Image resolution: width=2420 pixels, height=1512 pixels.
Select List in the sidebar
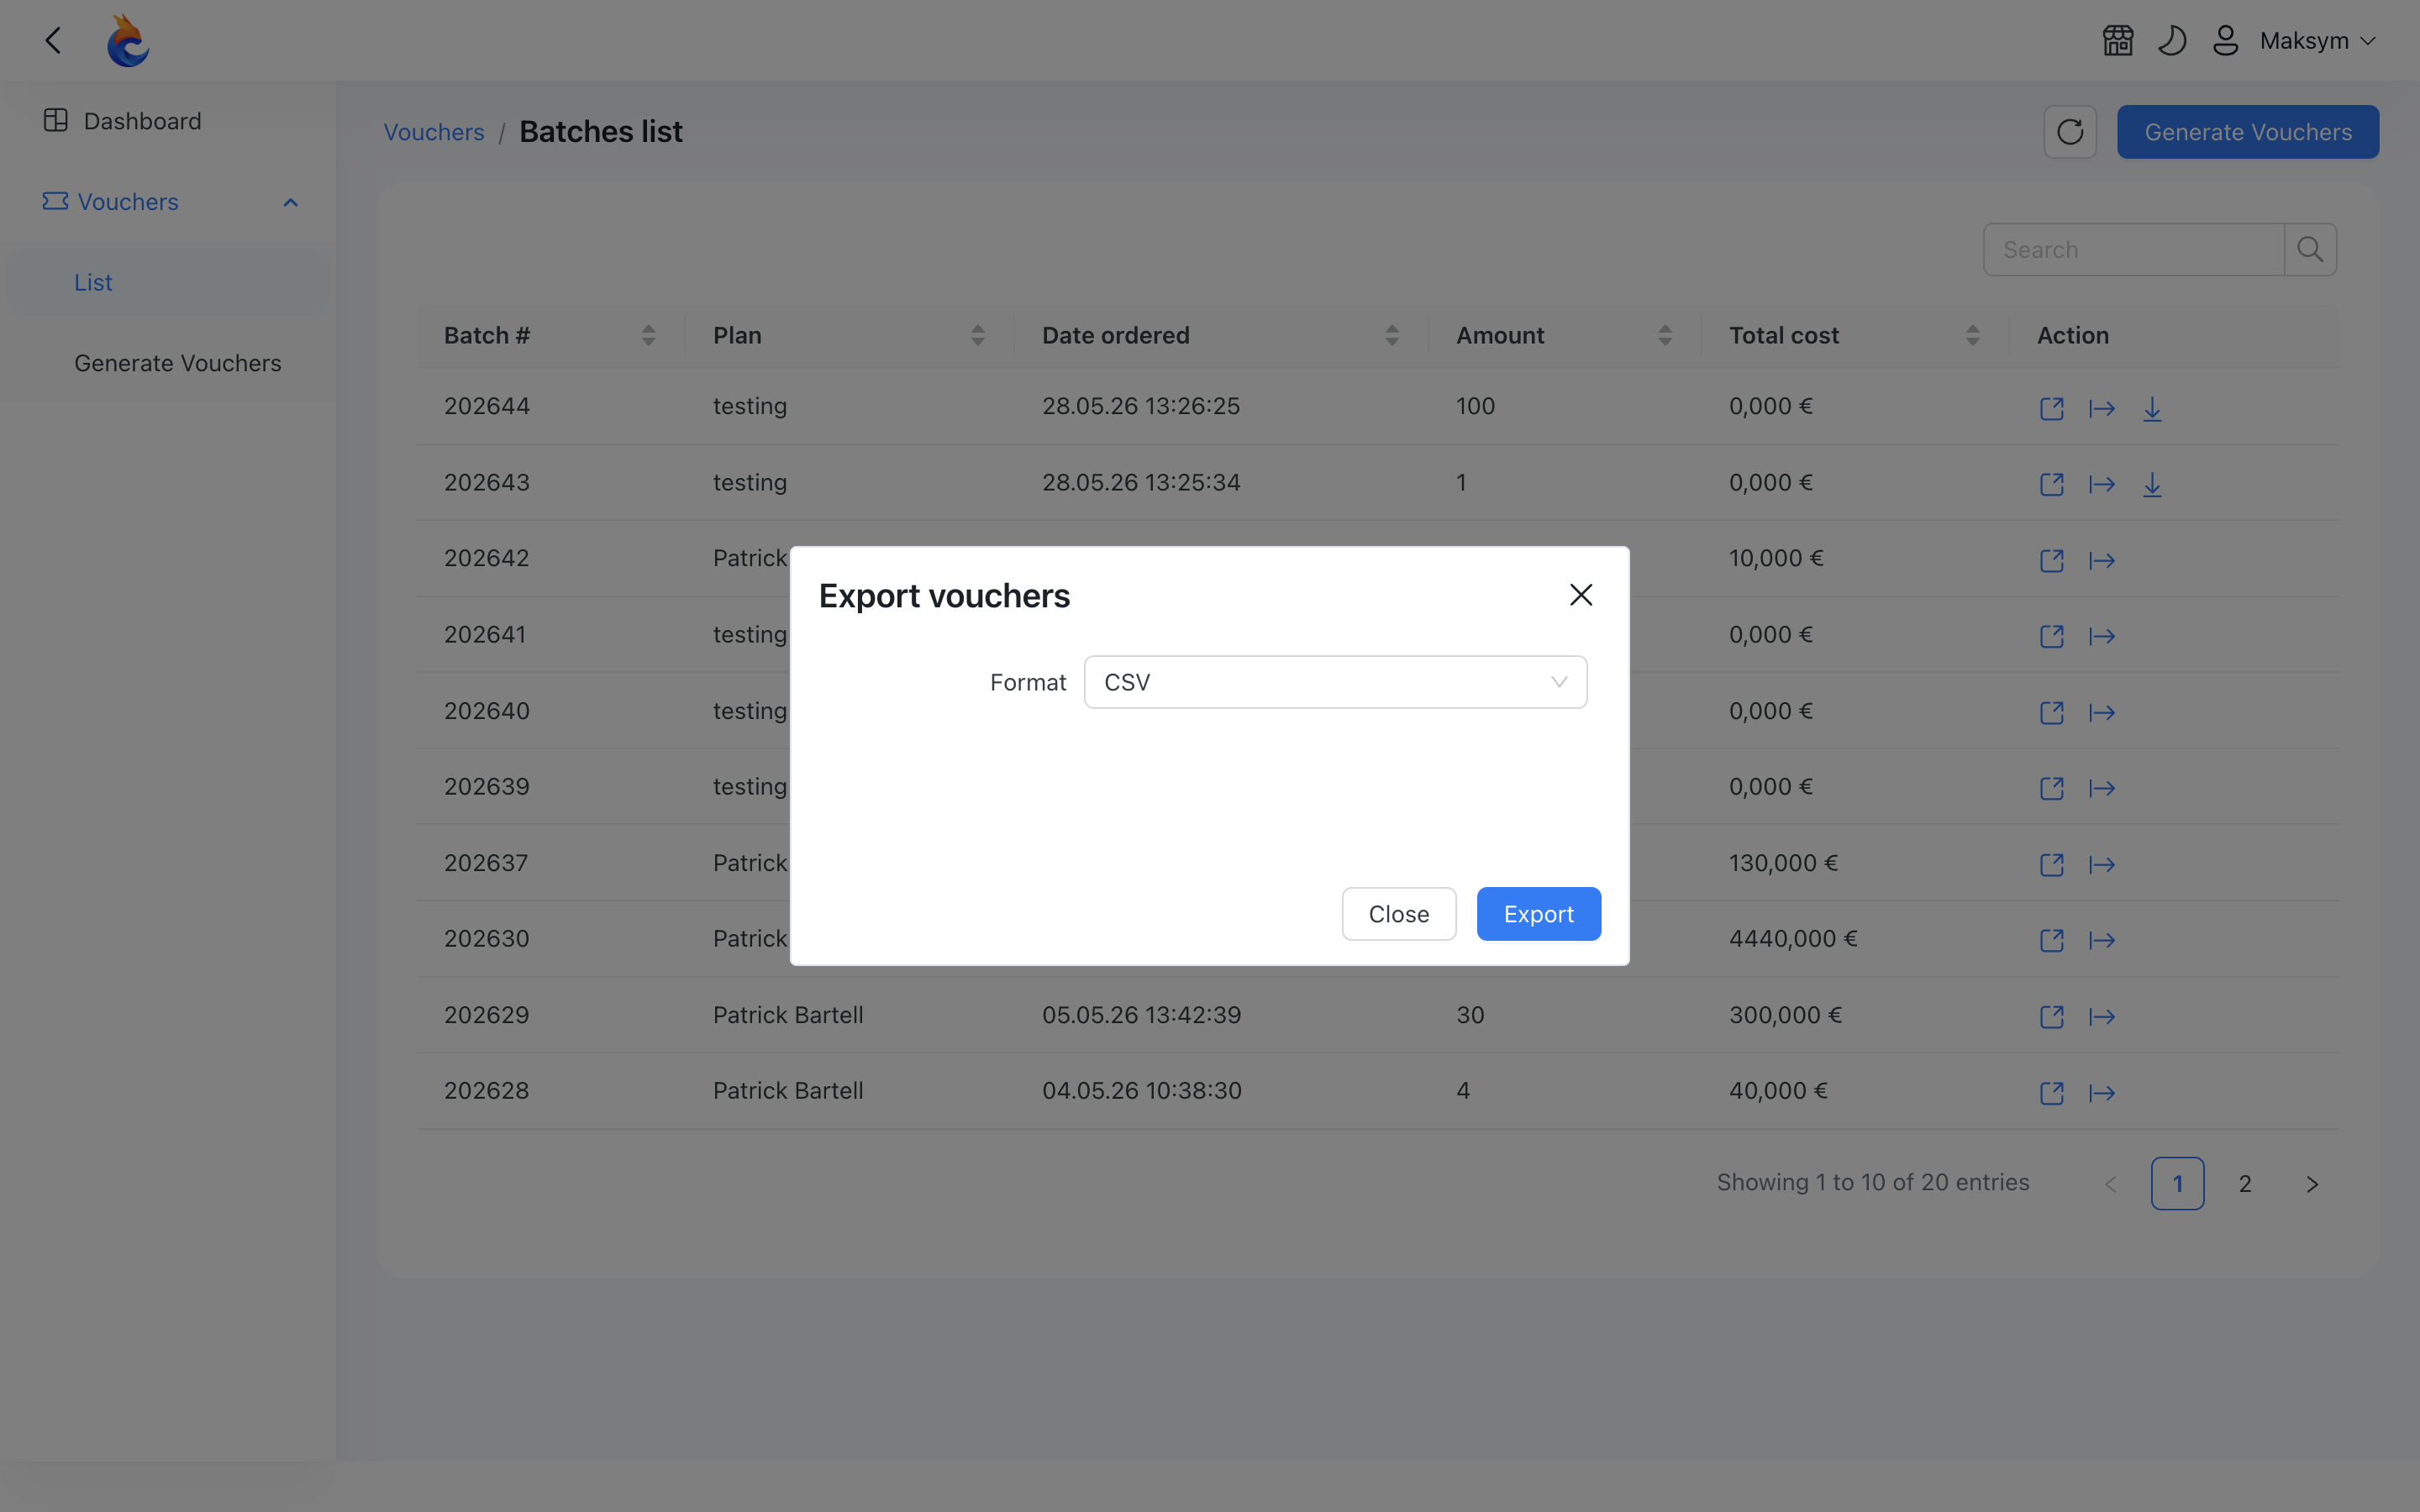point(168,282)
